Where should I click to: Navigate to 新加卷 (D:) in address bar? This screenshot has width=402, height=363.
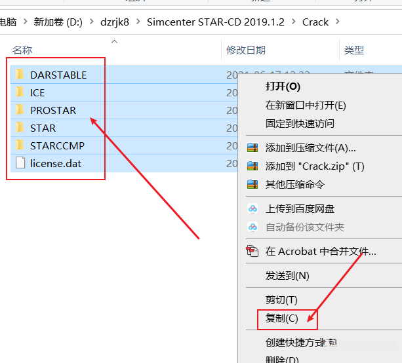pyautogui.click(x=58, y=22)
